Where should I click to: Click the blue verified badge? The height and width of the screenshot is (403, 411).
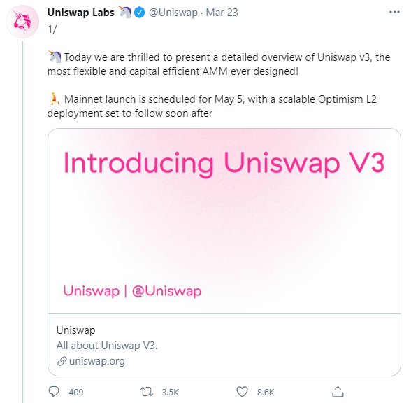point(140,13)
